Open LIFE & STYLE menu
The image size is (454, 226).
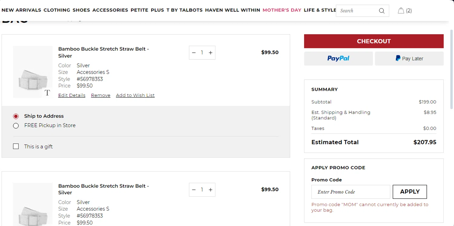[320, 10]
